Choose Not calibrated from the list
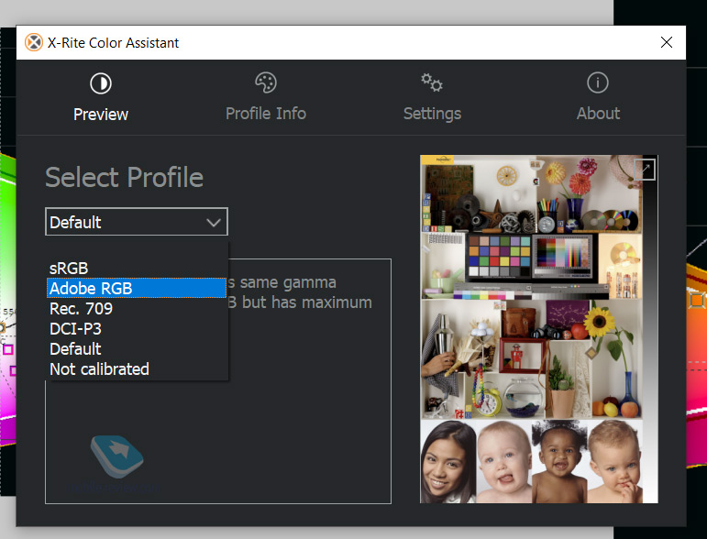This screenshot has width=707, height=539. (x=137, y=369)
